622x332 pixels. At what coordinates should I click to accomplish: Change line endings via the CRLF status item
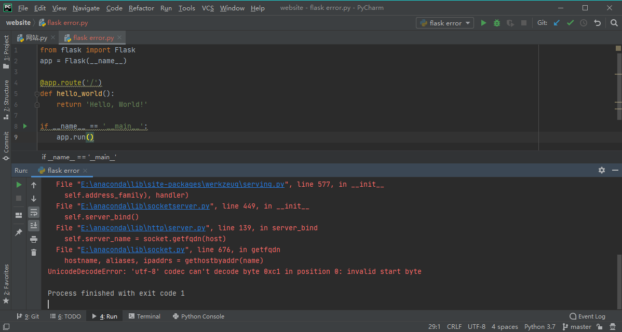coord(454,326)
